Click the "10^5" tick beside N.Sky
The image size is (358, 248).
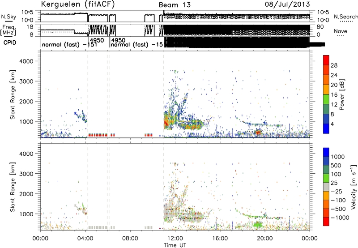point(27,13)
